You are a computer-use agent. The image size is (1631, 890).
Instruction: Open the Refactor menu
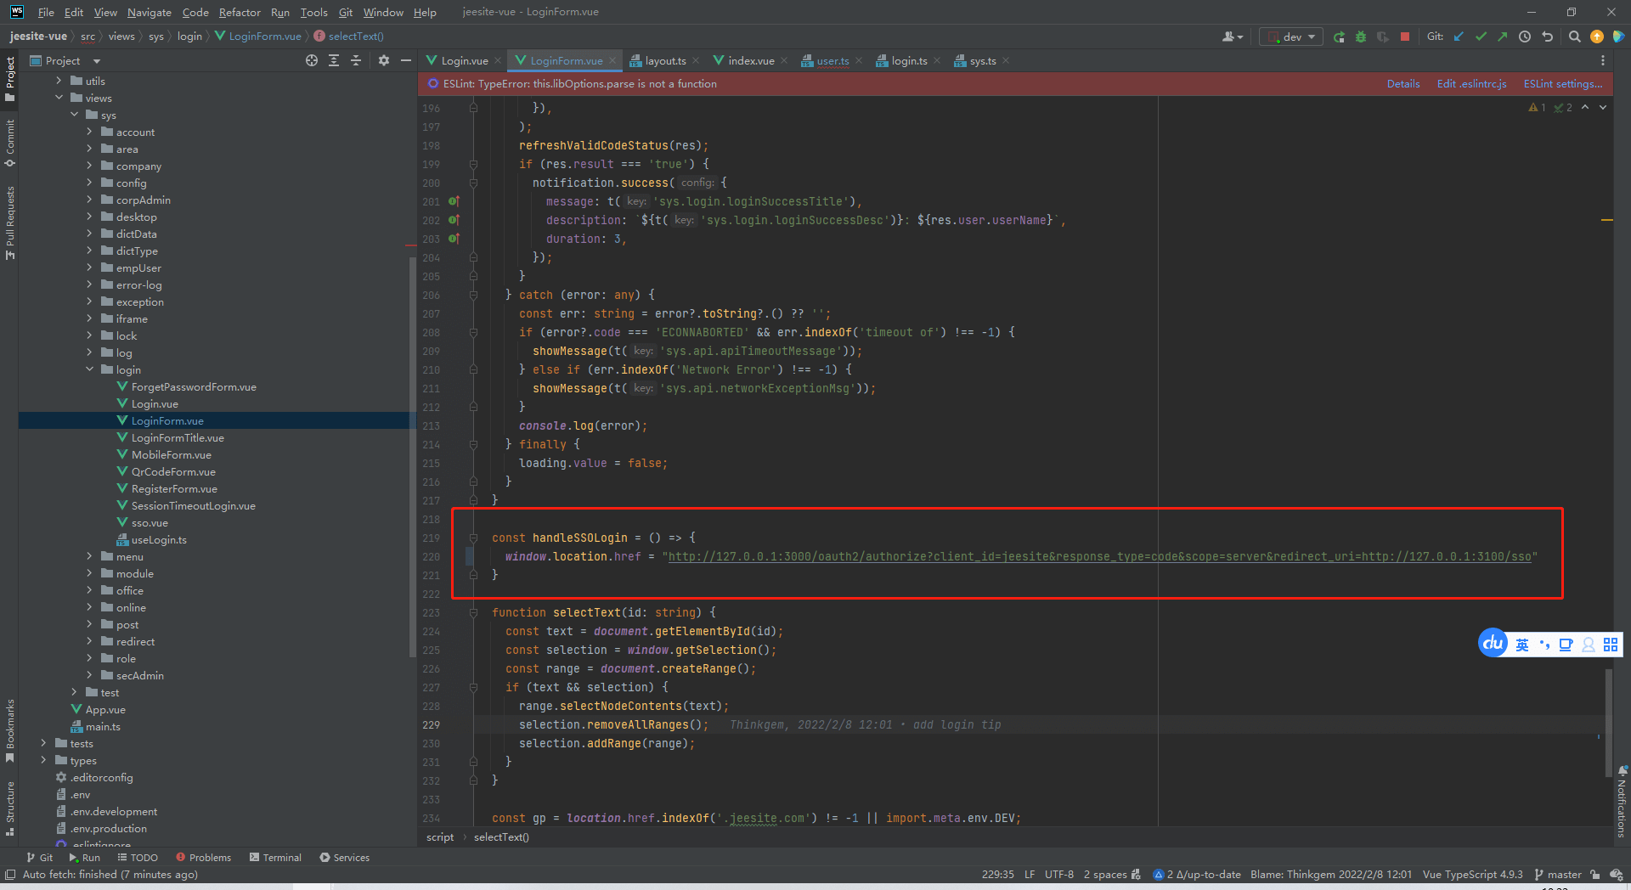point(239,12)
